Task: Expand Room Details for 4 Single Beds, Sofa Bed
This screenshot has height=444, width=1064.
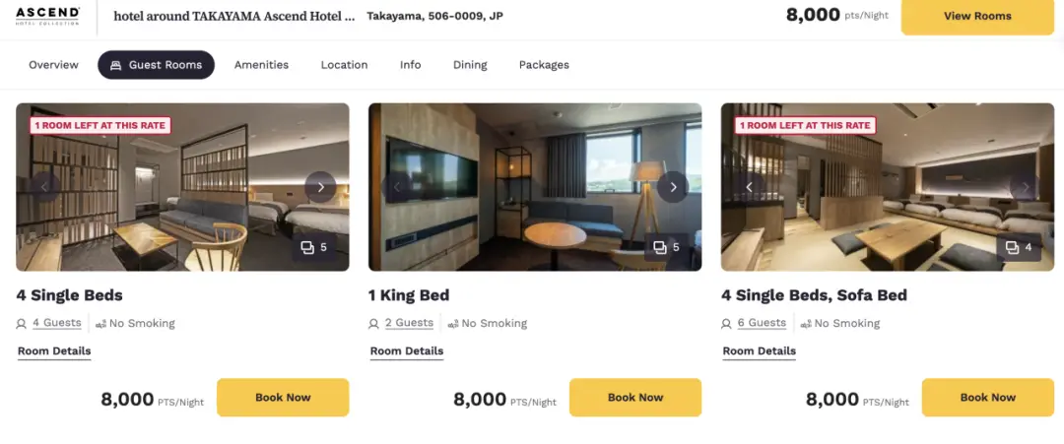Action: click(760, 351)
